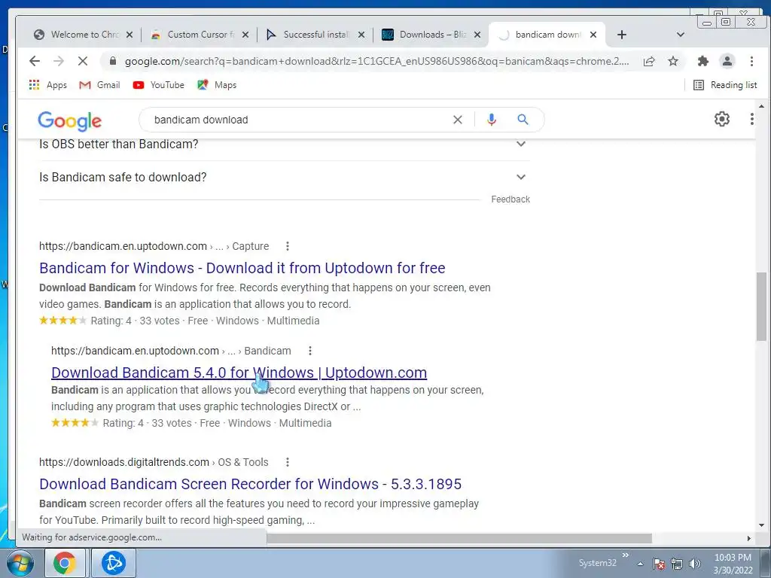
Task: Show hidden system tray icons
Action: [640, 564]
